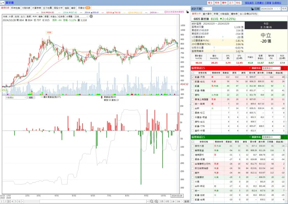Open the 重大事件 tab
This screenshot has height=204, width=288.
tap(207, 14)
